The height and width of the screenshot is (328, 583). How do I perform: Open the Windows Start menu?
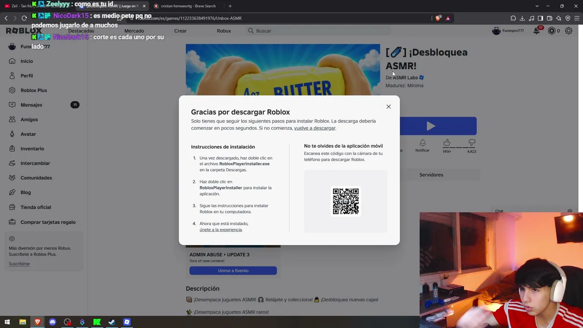(x=7, y=322)
